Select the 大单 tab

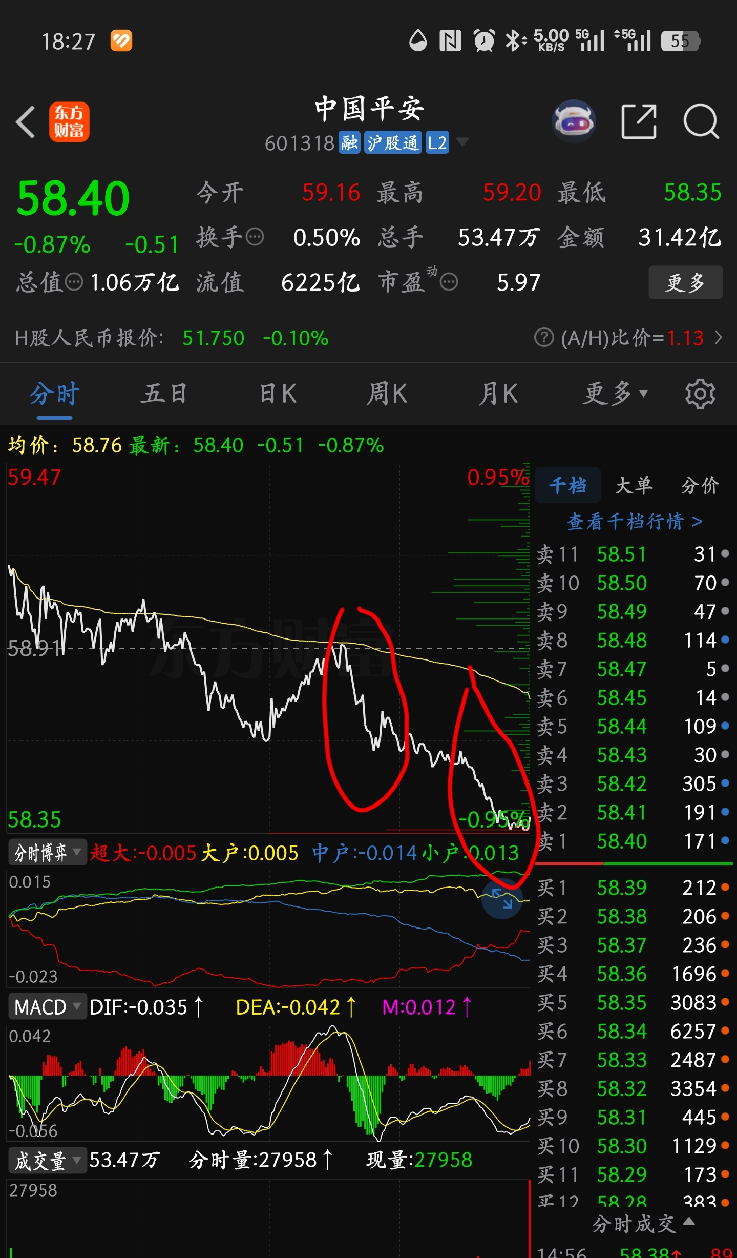tap(634, 485)
